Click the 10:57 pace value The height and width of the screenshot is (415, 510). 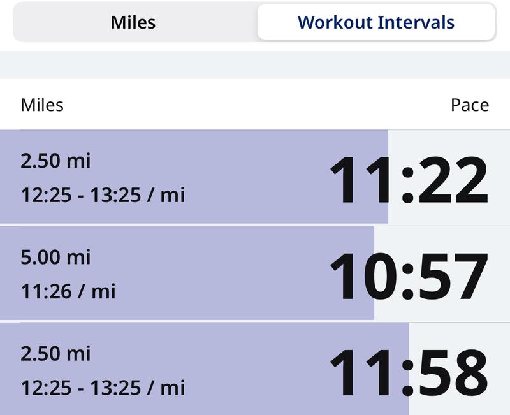point(408,277)
